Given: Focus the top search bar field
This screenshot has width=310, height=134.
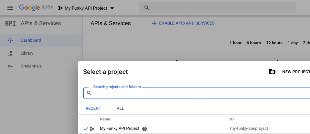Looking at the screenshot, I should [217, 8].
